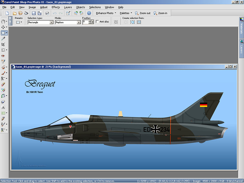The image size is (244, 183).
Task: Click the Save As icon
Action: (x=39, y=13)
